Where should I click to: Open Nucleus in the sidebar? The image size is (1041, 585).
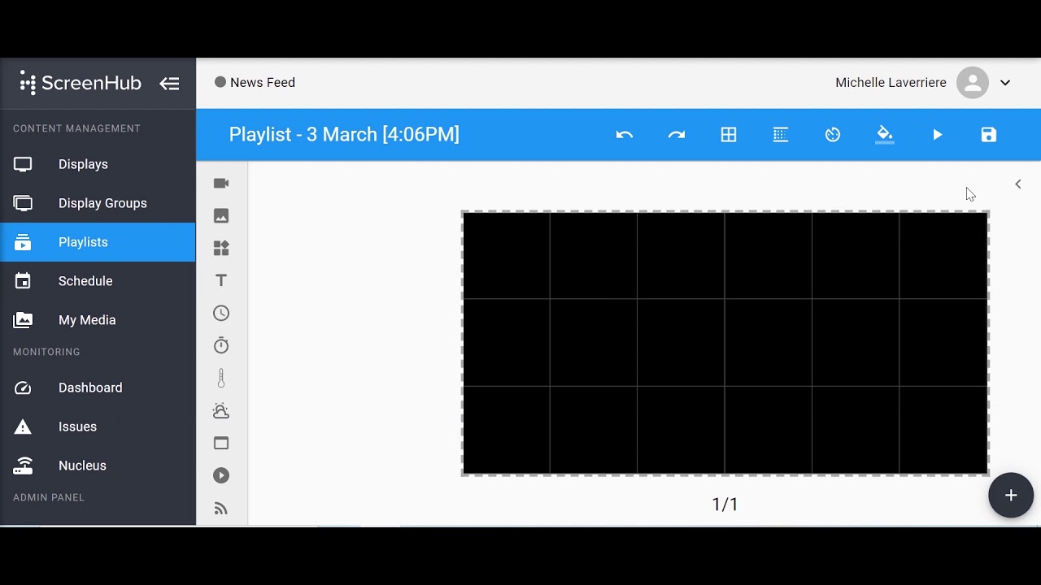98,466
